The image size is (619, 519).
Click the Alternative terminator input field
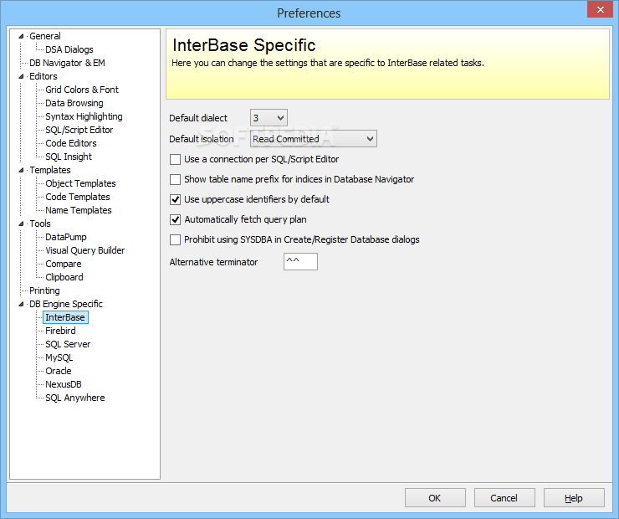point(300,261)
